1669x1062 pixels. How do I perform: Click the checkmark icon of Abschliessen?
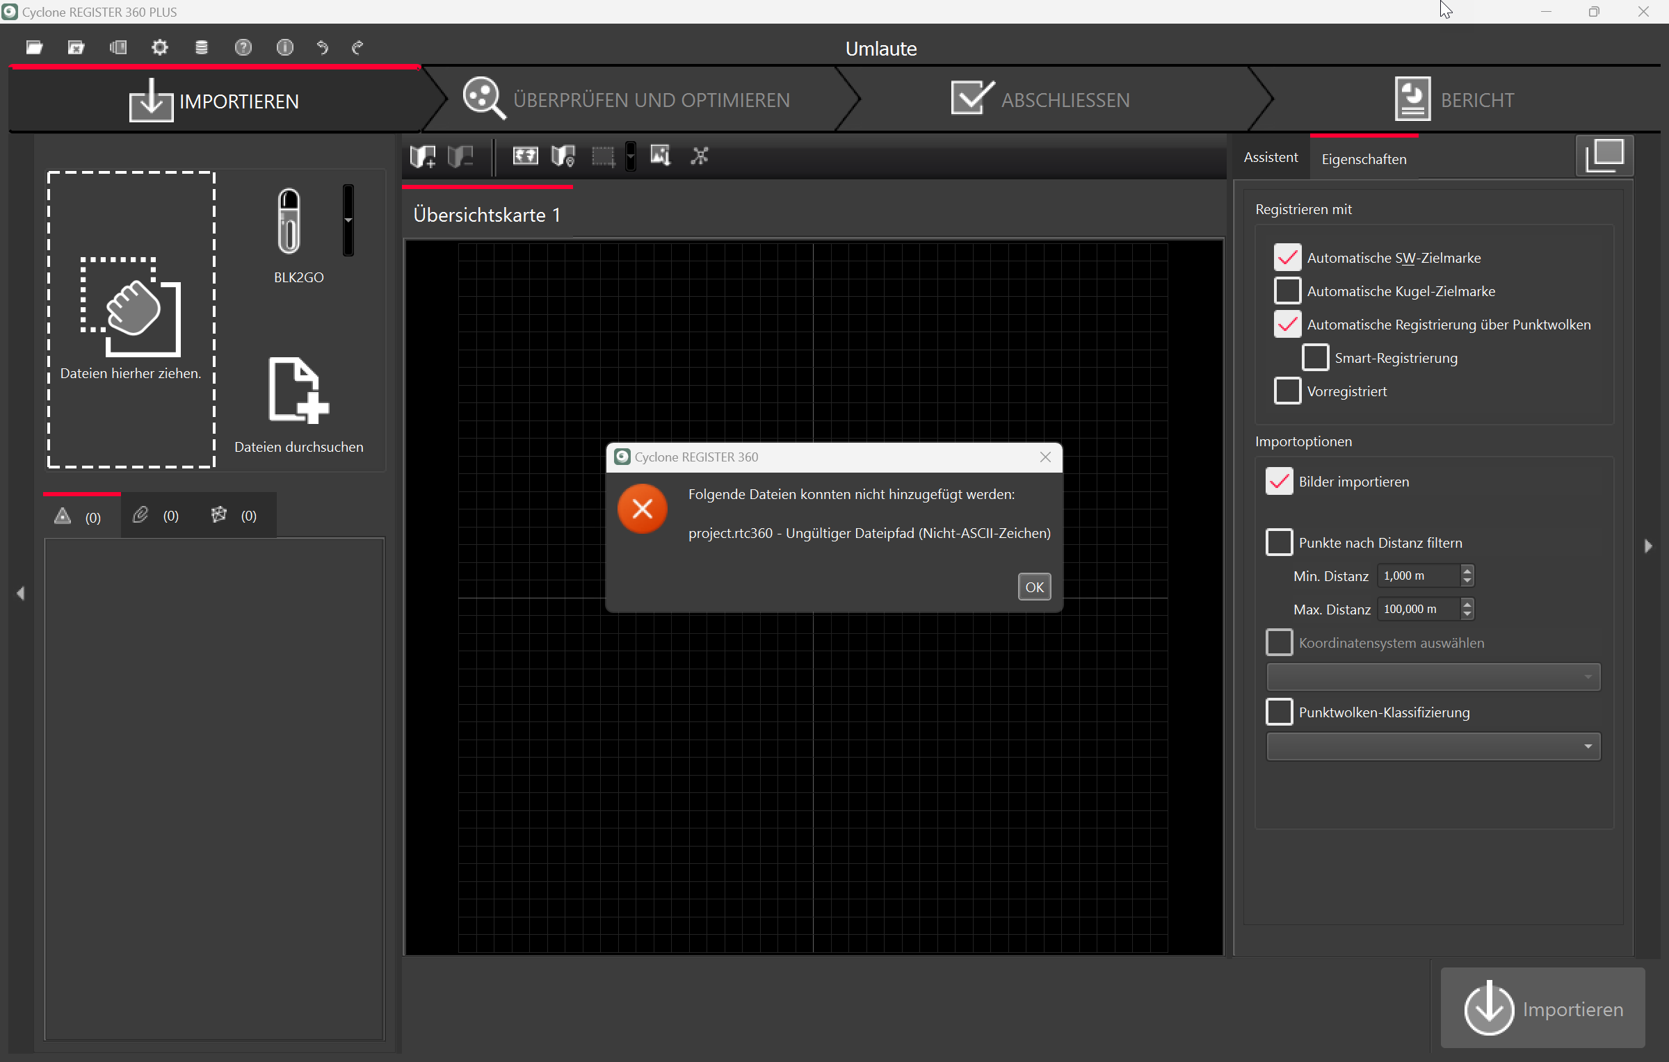[972, 98]
